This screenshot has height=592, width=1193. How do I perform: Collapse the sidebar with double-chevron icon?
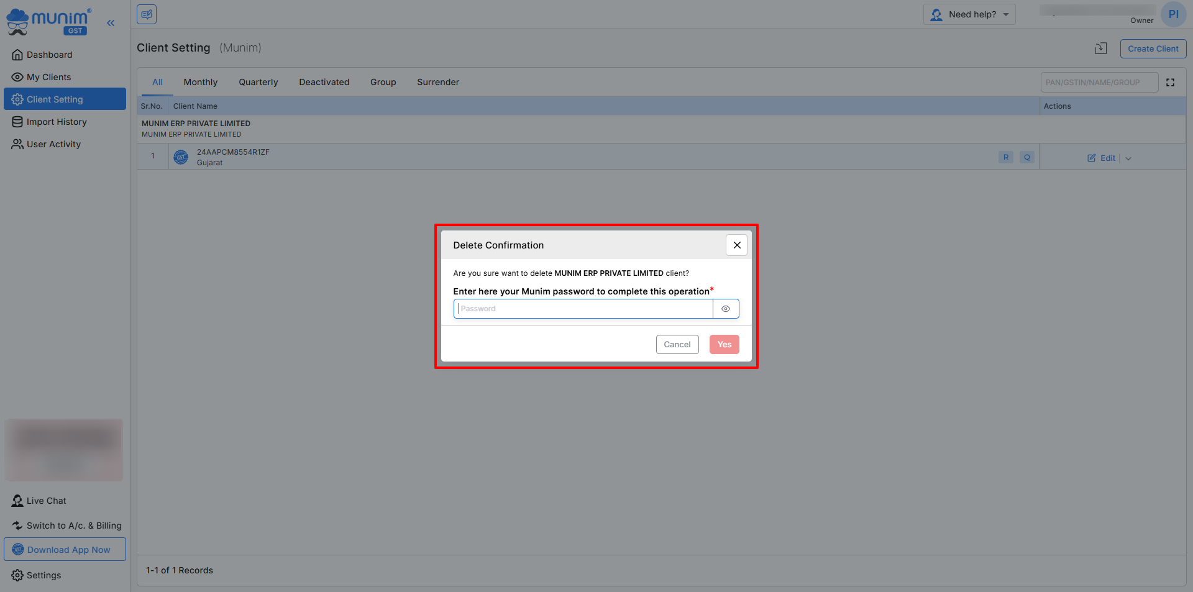(x=111, y=23)
